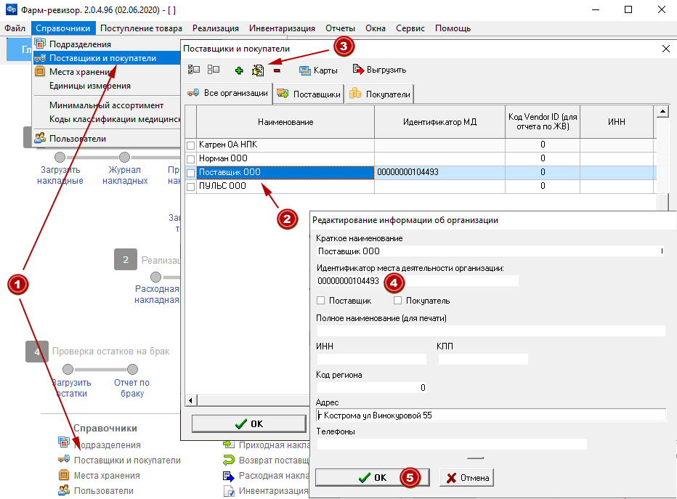Choose Единицы измерения menu entry
The width and height of the screenshot is (677, 499).
click(106, 86)
